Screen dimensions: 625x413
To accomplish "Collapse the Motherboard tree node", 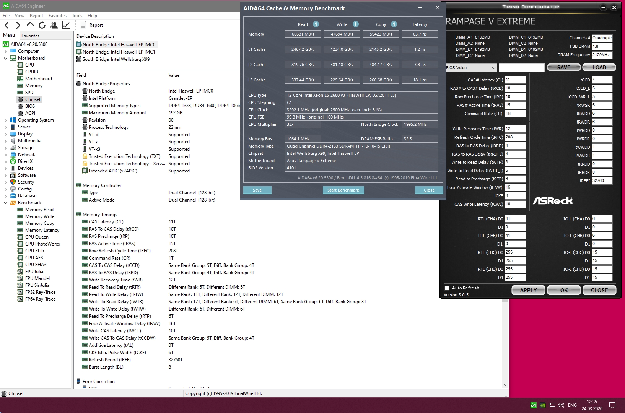I will pos(5,58).
